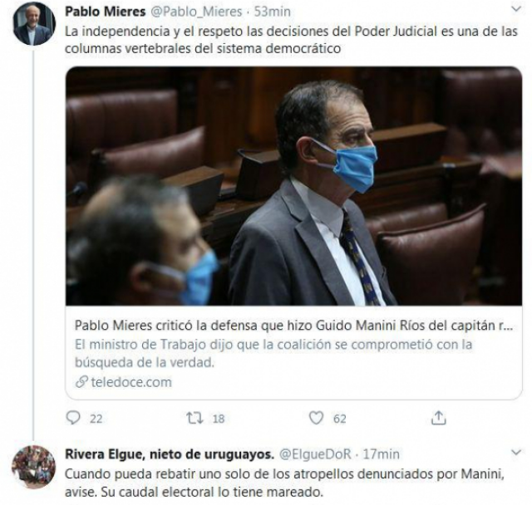Expand options chevron on Rivera Elgue's reply
Image resolution: width=532 pixels, height=505 pixels.
515,452
